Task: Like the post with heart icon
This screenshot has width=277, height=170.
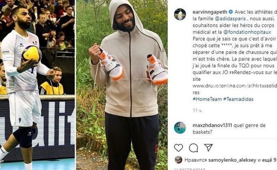Action: pyautogui.click(x=178, y=148)
